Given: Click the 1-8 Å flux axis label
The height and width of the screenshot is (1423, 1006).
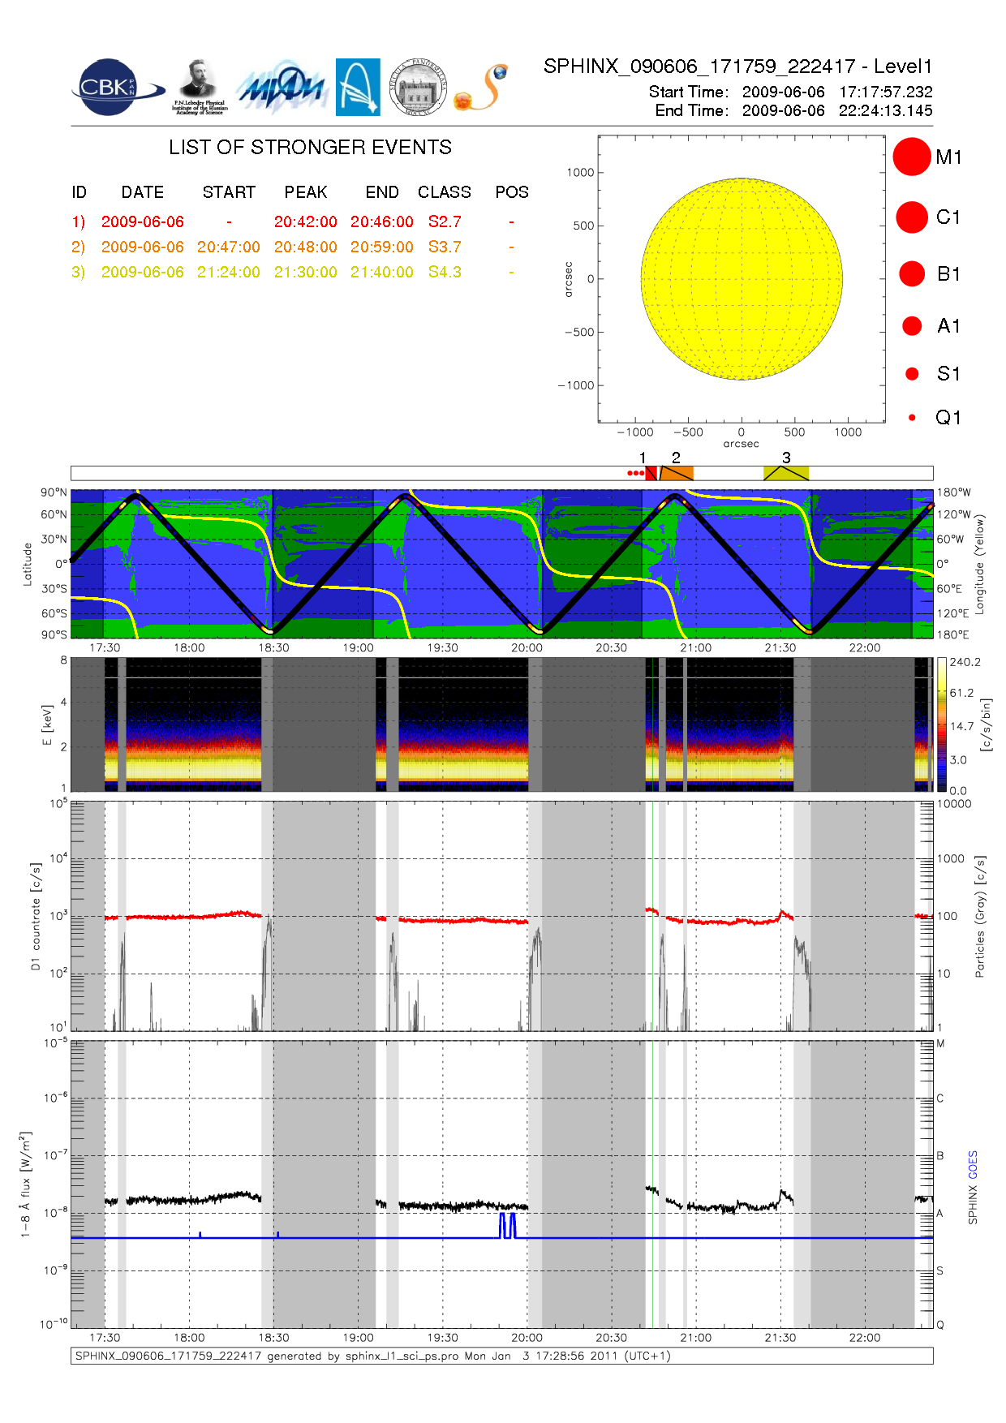Looking at the screenshot, I should point(26,1184).
